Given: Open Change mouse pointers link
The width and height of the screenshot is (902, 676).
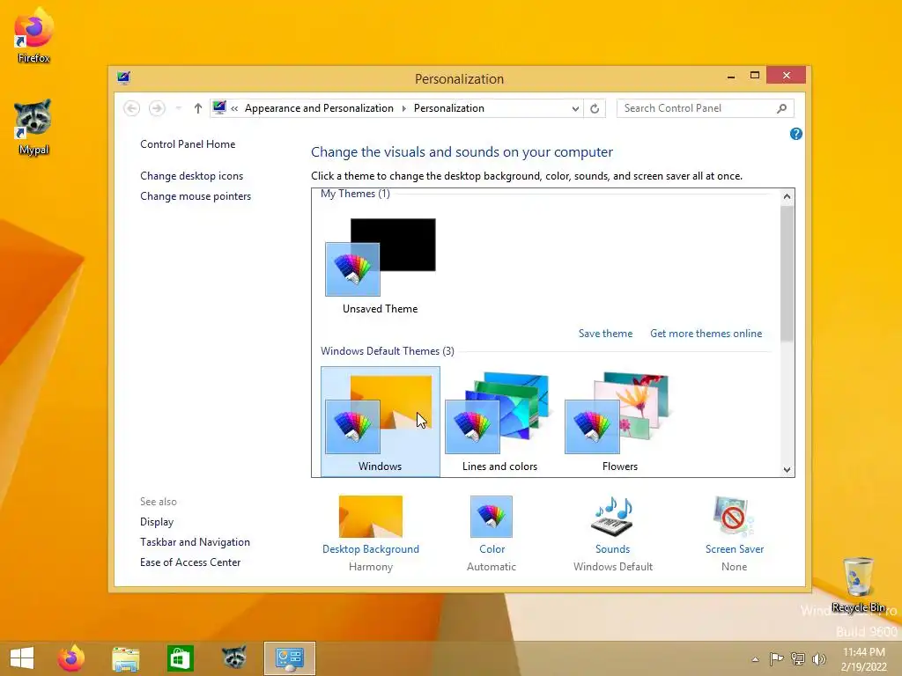Looking at the screenshot, I should pyautogui.click(x=196, y=196).
